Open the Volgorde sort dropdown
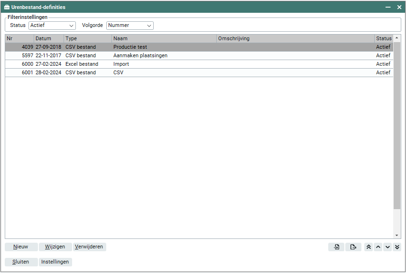 click(x=130, y=26)
